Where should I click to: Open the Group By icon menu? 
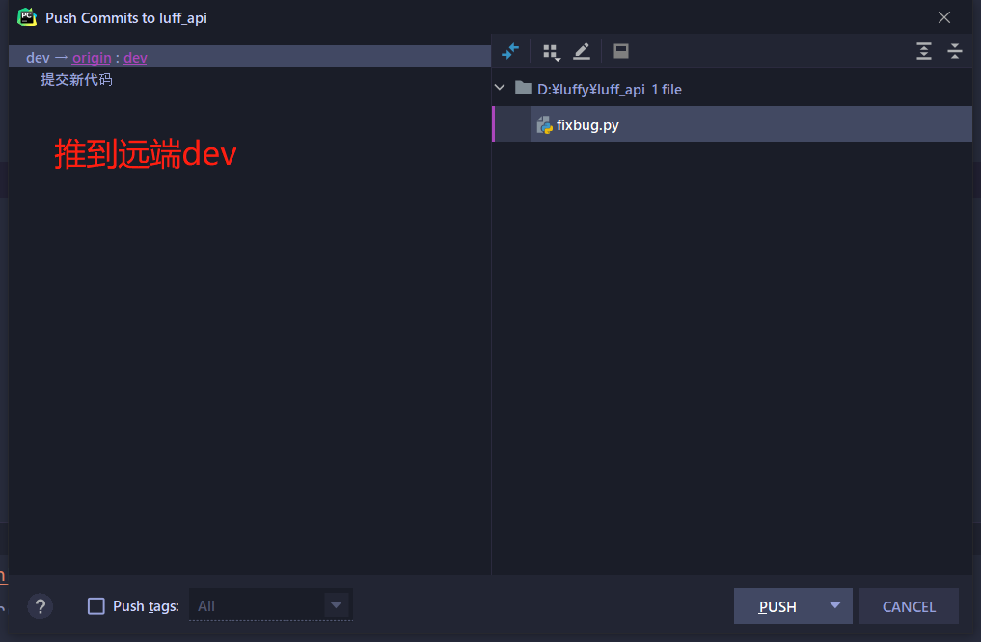[x=551, y=52]
